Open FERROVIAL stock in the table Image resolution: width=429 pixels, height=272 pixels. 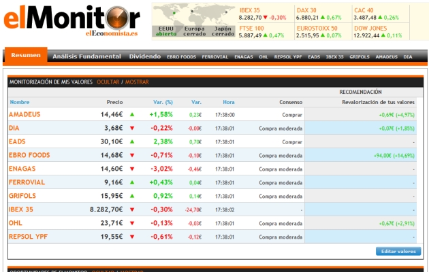[27, 182]
